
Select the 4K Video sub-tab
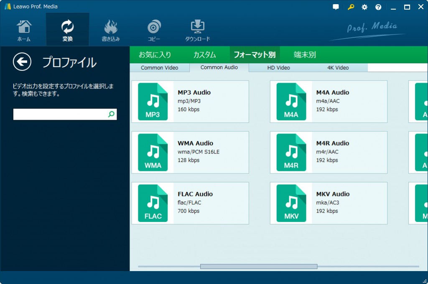(x=337, y=68)
